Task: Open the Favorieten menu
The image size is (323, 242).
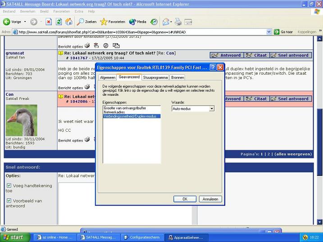Action: [x=62, y=11]
